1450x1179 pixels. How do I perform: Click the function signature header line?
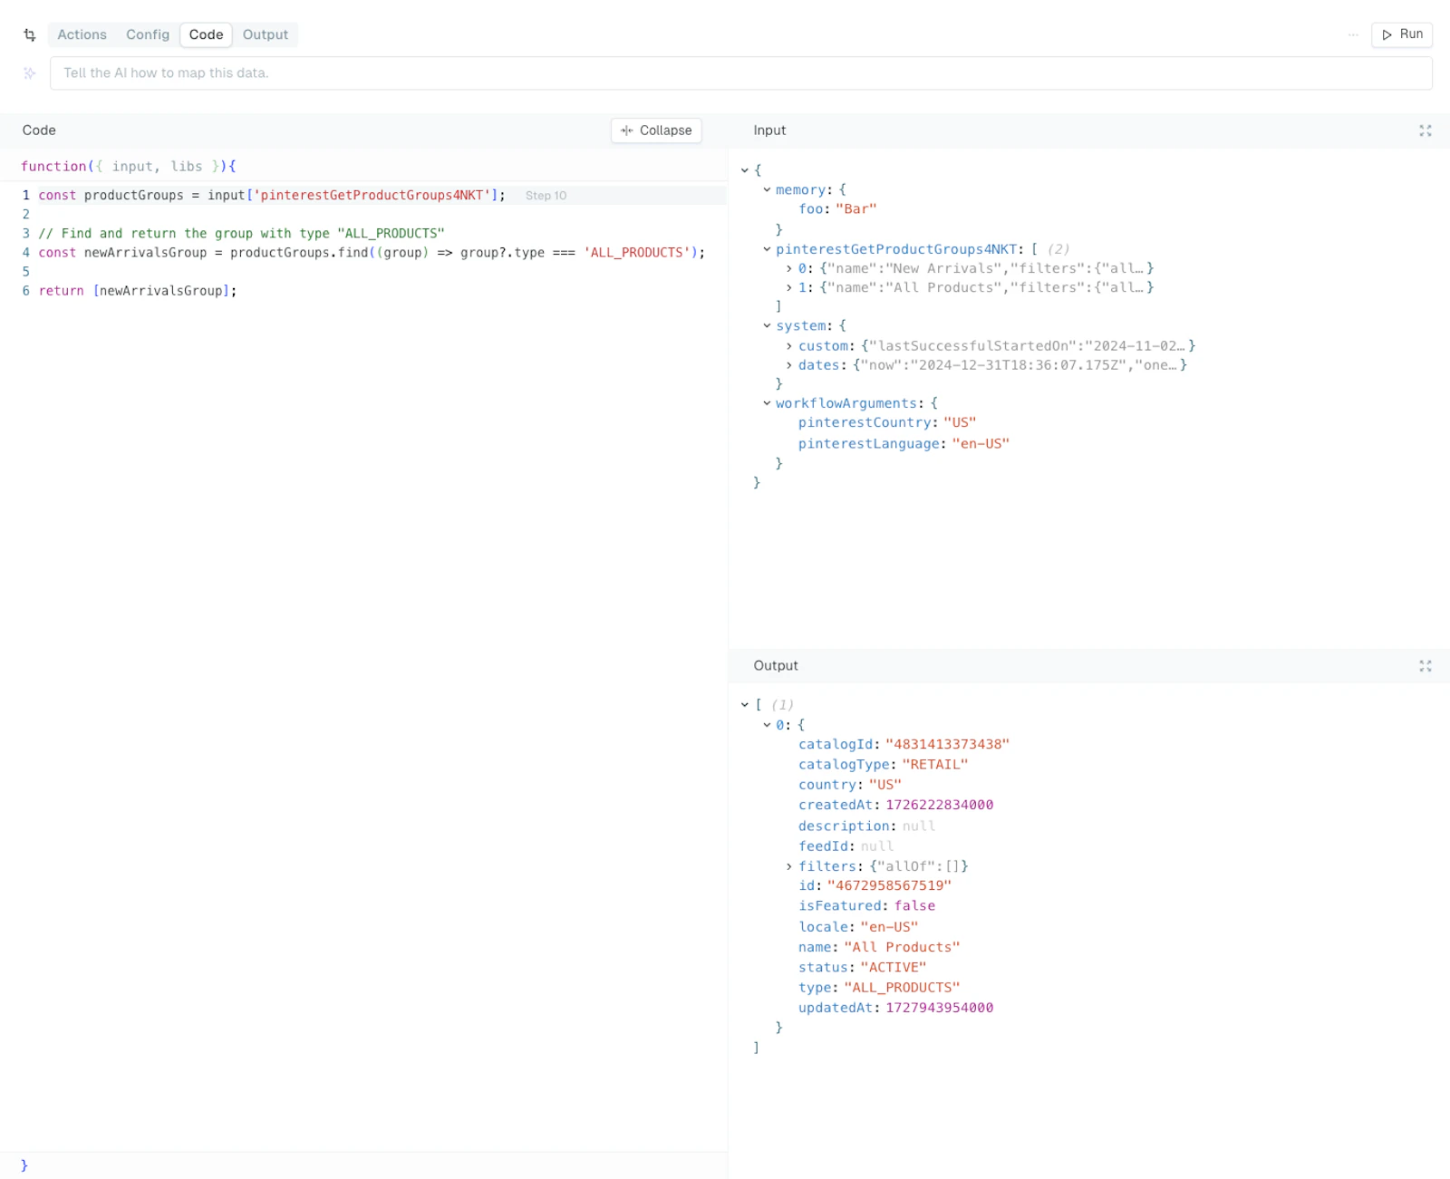129,167
